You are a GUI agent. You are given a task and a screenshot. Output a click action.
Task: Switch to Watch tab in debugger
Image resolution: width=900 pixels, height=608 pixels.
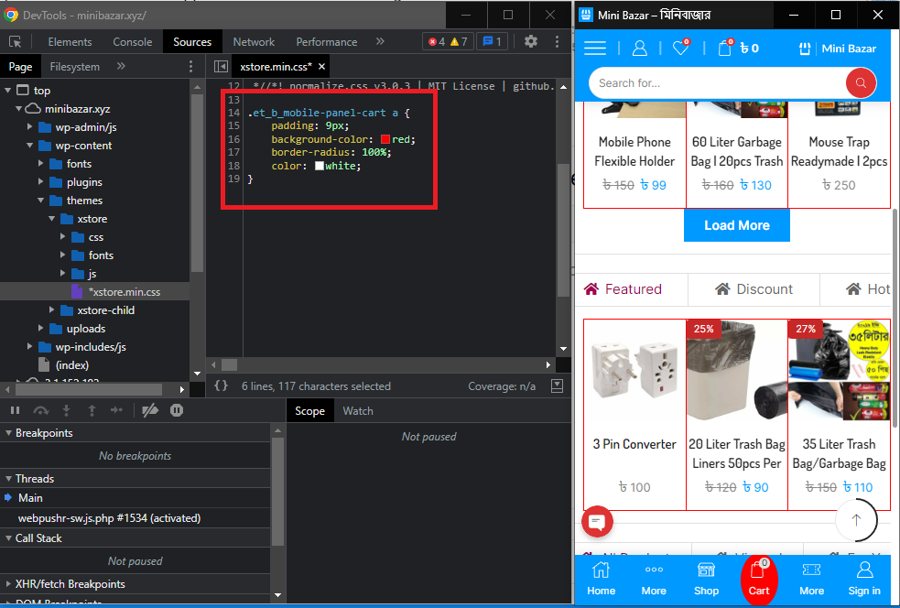pyautogui.click(x=358, y=411)
